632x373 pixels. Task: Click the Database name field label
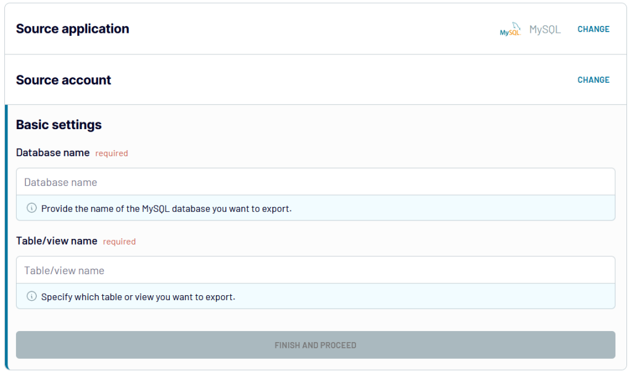pos(52,153)
